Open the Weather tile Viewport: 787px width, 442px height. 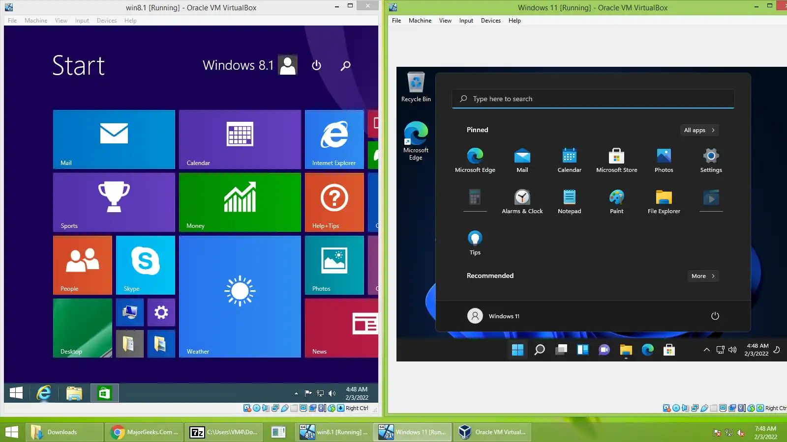(x=240, y=297)
